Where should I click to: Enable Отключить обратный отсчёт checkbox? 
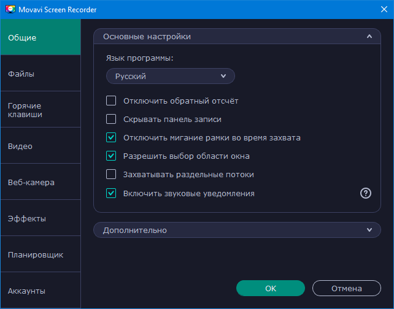(x=111, y=101)
